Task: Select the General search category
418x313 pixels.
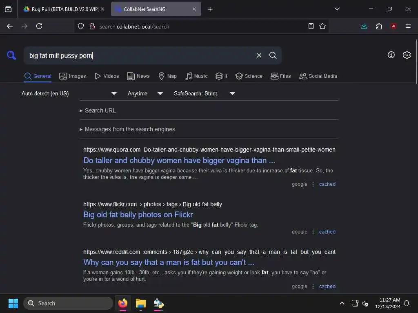Action: point(38,76)
